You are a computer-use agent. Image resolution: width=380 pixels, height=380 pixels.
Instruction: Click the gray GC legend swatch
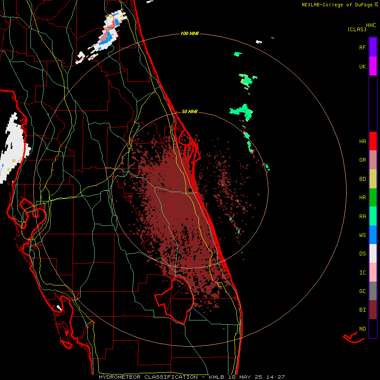tap(373, 291)
